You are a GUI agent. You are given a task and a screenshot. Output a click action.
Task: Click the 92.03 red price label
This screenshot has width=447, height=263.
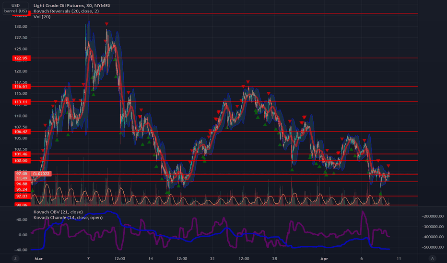(22, 196)
